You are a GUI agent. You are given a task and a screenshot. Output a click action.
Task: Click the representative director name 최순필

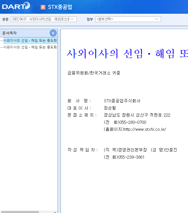click(110, 108)
